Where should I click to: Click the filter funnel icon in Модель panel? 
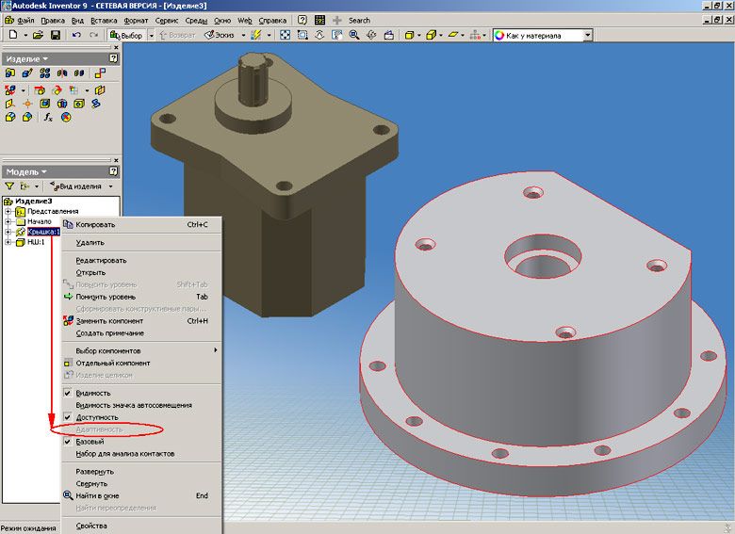click(x=10, y=186)
